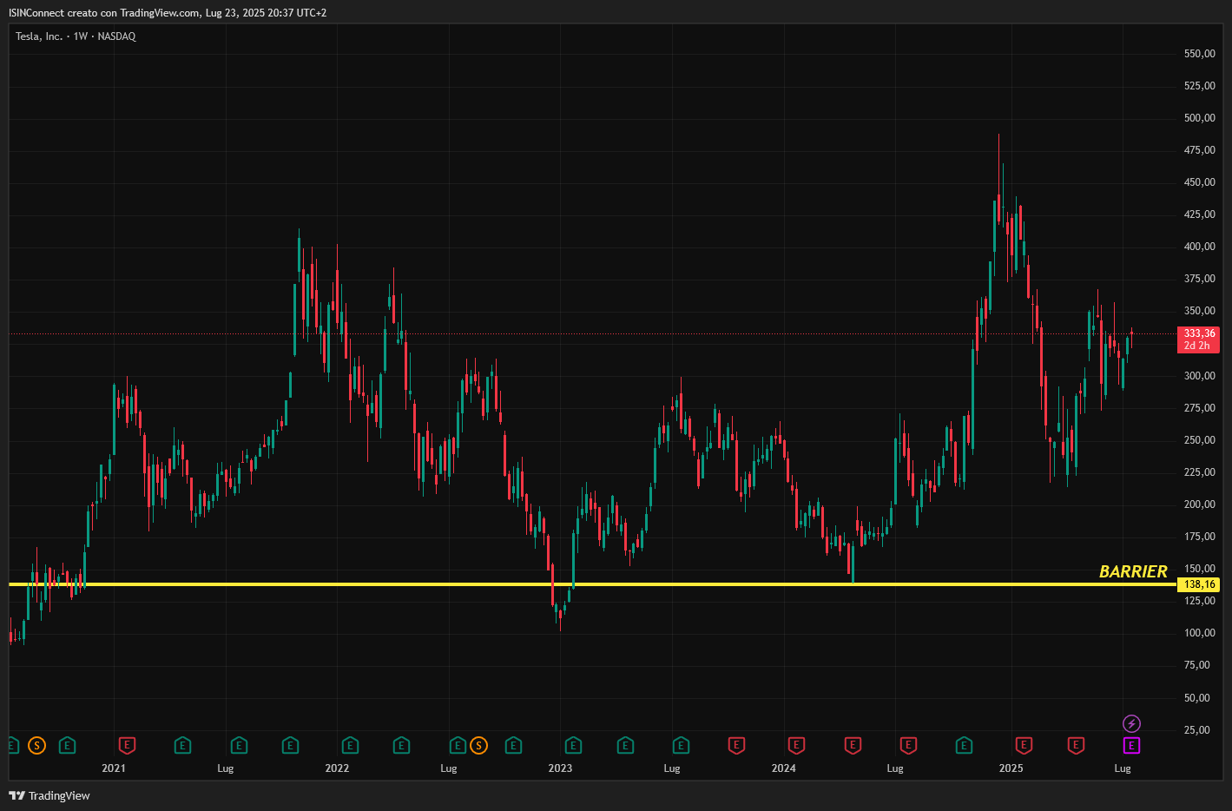This screenshot has width=1232, height=811.
Task: Click the purple lightning bolt event icon
Action: pyautogui.click(x=1131, y=723)
